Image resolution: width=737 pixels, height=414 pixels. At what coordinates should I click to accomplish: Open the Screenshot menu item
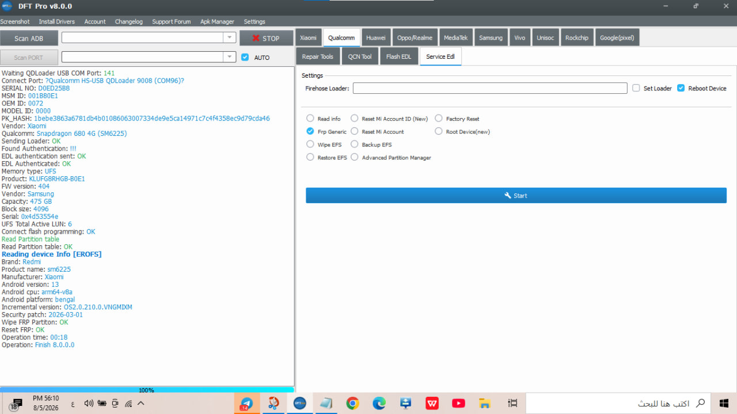(x=14, y=21)
